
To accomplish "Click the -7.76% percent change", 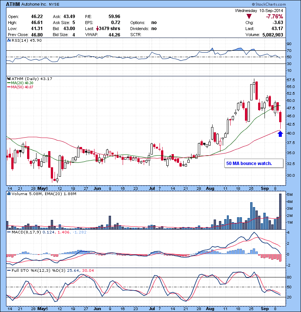I will point(275,17).
